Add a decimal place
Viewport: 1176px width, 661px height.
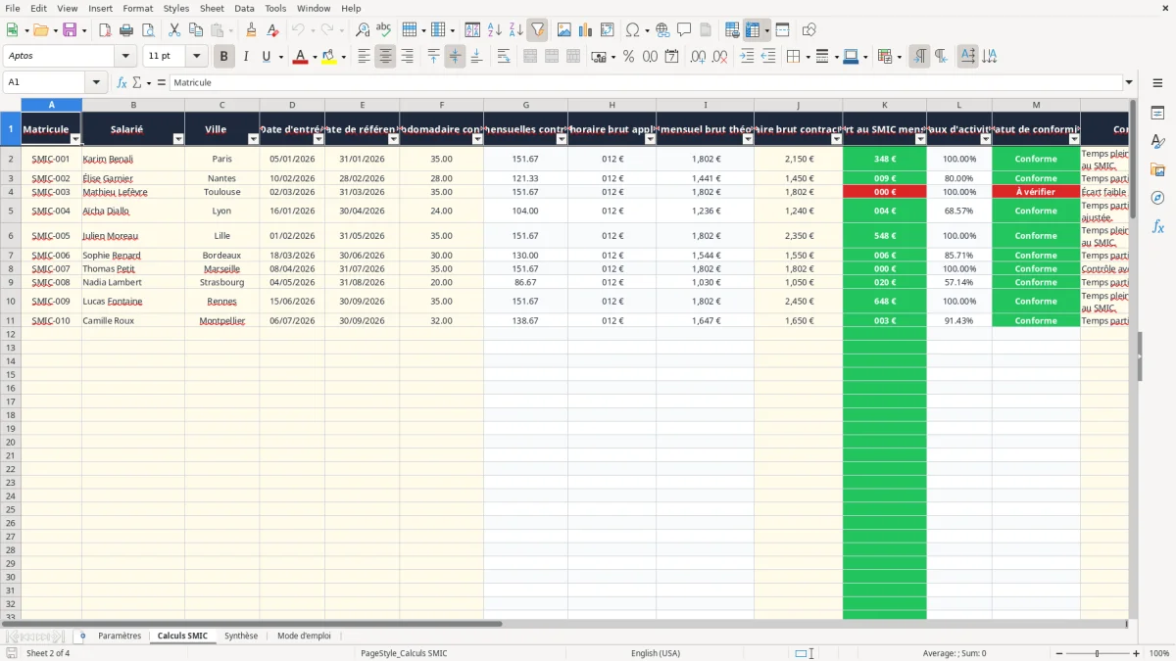[x=698, y=57]
